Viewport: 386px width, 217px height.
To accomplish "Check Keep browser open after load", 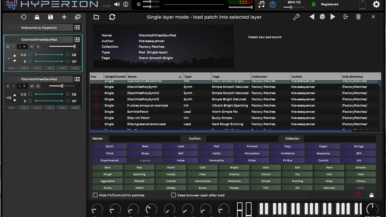I will coord(174,195).
